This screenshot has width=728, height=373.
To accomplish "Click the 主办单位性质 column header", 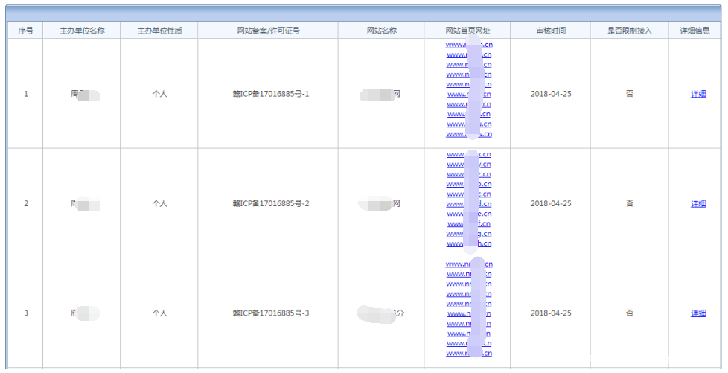I will [159, 31].
